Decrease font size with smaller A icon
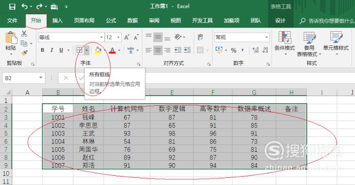 pos(136,37)
